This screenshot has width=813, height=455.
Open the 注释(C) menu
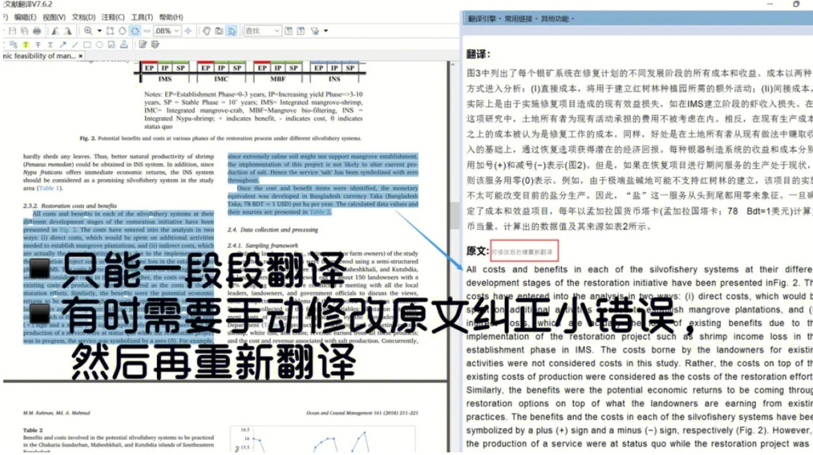point(113,17)
